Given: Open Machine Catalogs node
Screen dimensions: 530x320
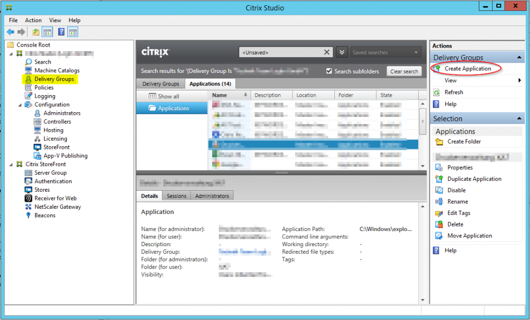Looking at the screenshot, I should click(57, 70).
